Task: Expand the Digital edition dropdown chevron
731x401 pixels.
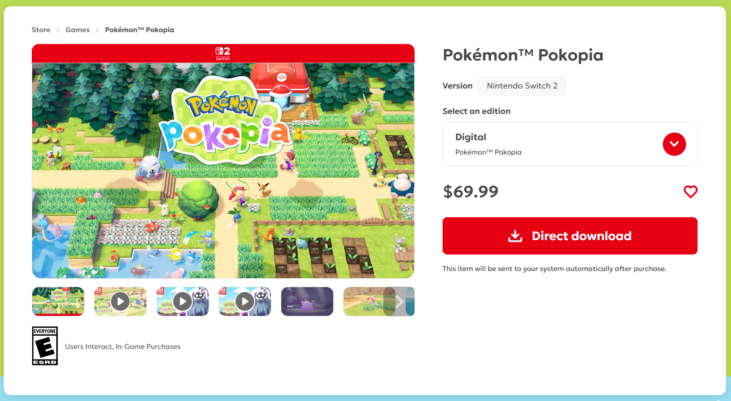Action: [674, 144]
